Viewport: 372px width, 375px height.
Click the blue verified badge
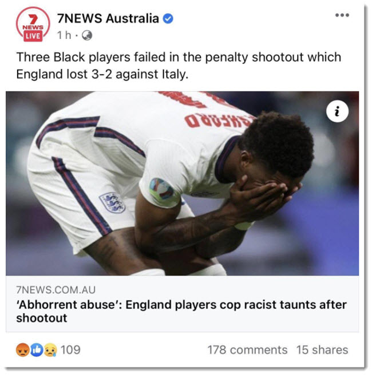168,19
